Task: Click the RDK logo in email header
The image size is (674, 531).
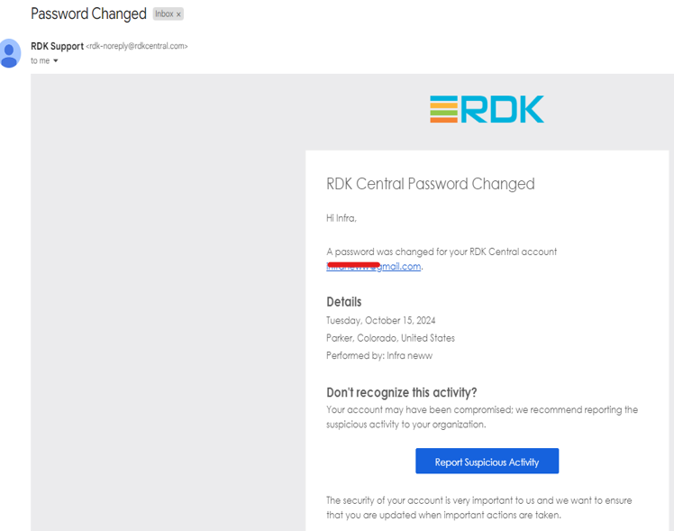Action: [x=487, y=109]
